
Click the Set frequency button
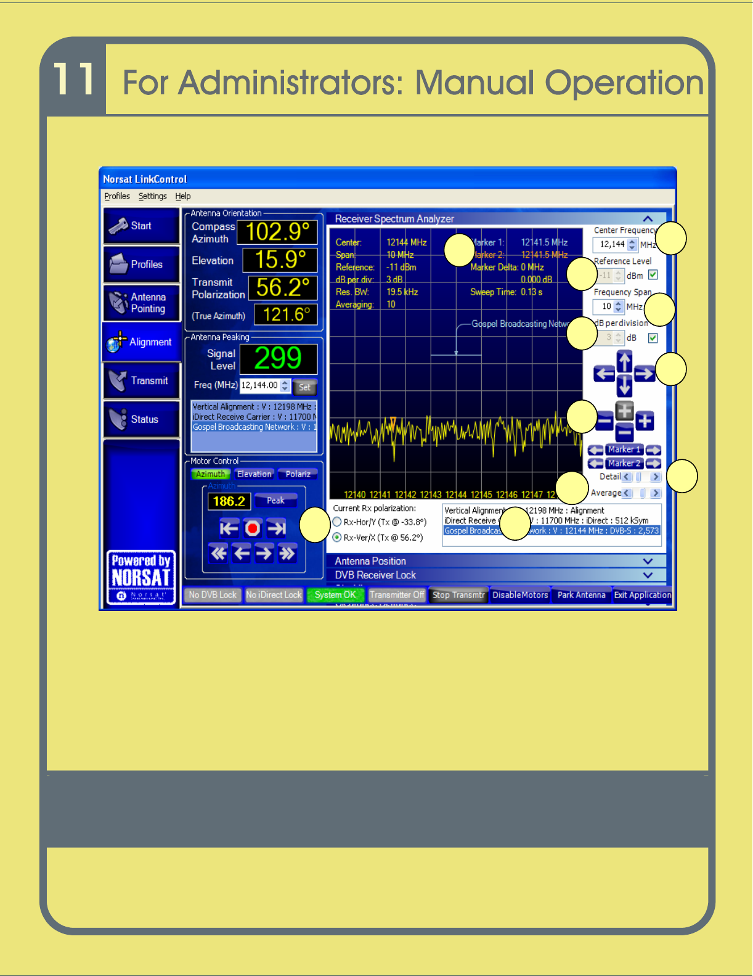[304, 387]
